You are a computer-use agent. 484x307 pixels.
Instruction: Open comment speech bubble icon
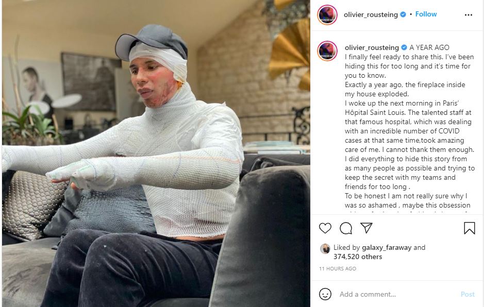(346, 228)
